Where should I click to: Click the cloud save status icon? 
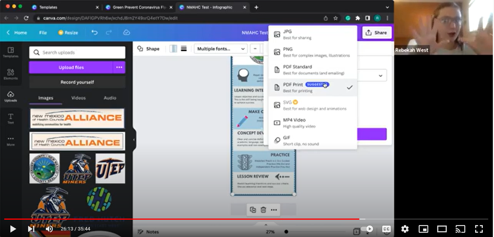coord(126,33)
